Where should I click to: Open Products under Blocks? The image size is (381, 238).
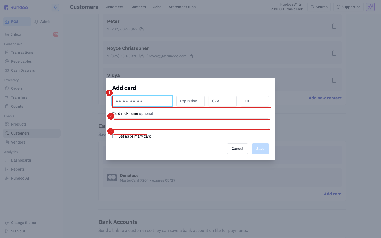(x=31, y=124)
